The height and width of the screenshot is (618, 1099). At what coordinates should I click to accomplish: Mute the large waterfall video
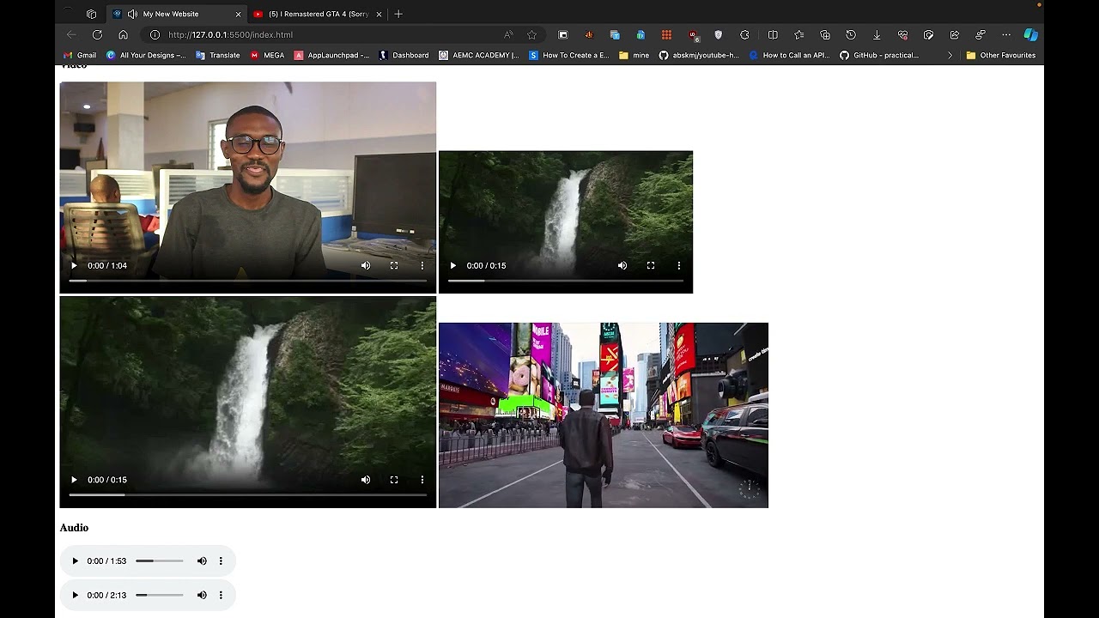[x=366, y=480]
